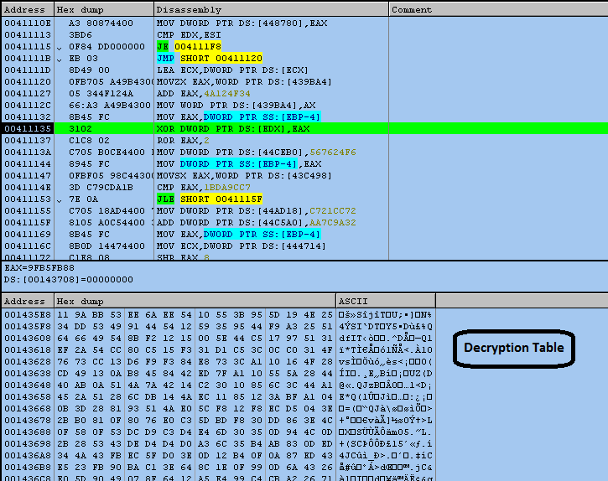This screenshot has width=608, height=481.
Task: Click hex bytes 0F84 DD000000 in disassembly
Action: 107,47
